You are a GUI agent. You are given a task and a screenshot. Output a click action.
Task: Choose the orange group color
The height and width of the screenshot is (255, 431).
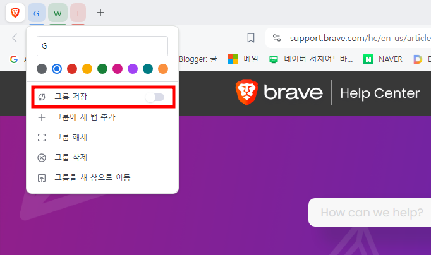[163, 69]
